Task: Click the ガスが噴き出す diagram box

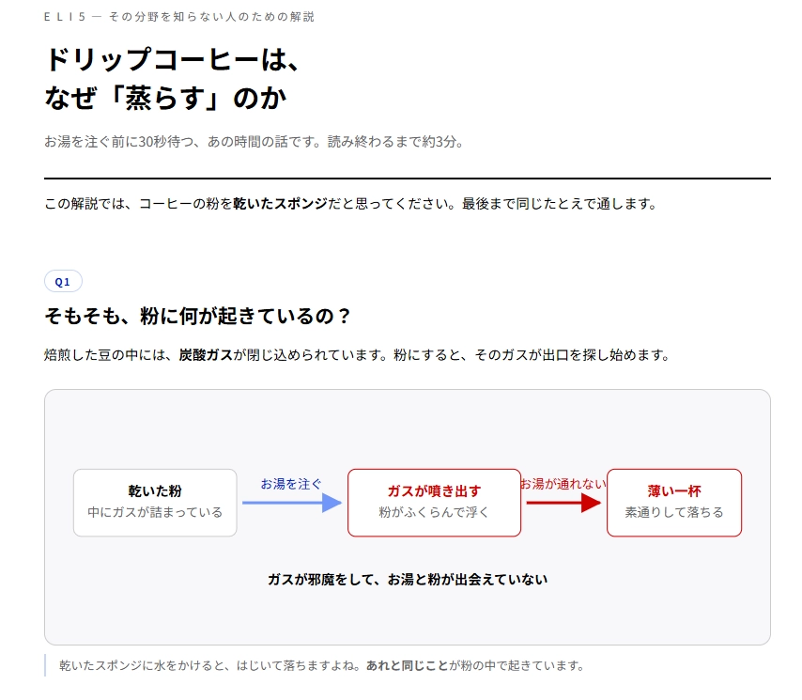Action: [434, 503]
